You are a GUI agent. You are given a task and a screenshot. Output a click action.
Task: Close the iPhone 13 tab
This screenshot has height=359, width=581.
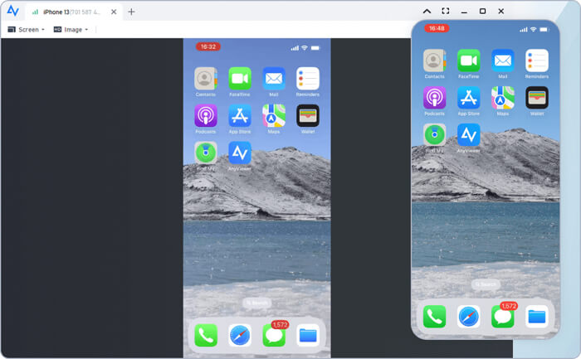[114, 12]
